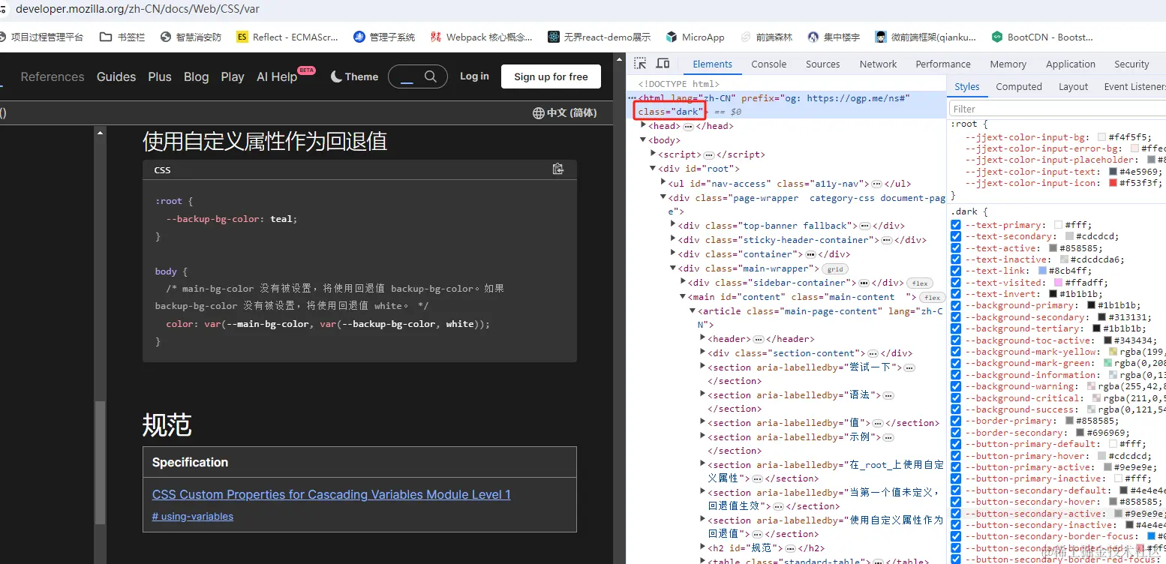Open the 管理子系统 bookmark
Viewport: 1166px width, 564px height.
[x=384, y=37]
